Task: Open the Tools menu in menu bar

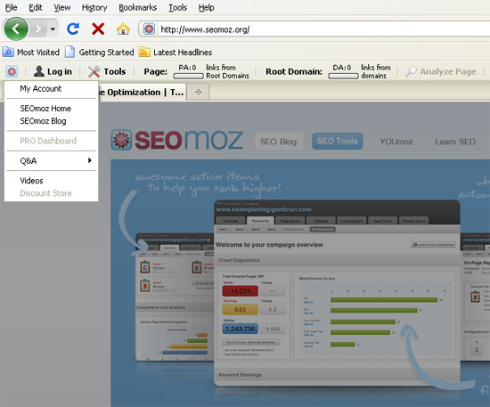Action: [177, 7]
